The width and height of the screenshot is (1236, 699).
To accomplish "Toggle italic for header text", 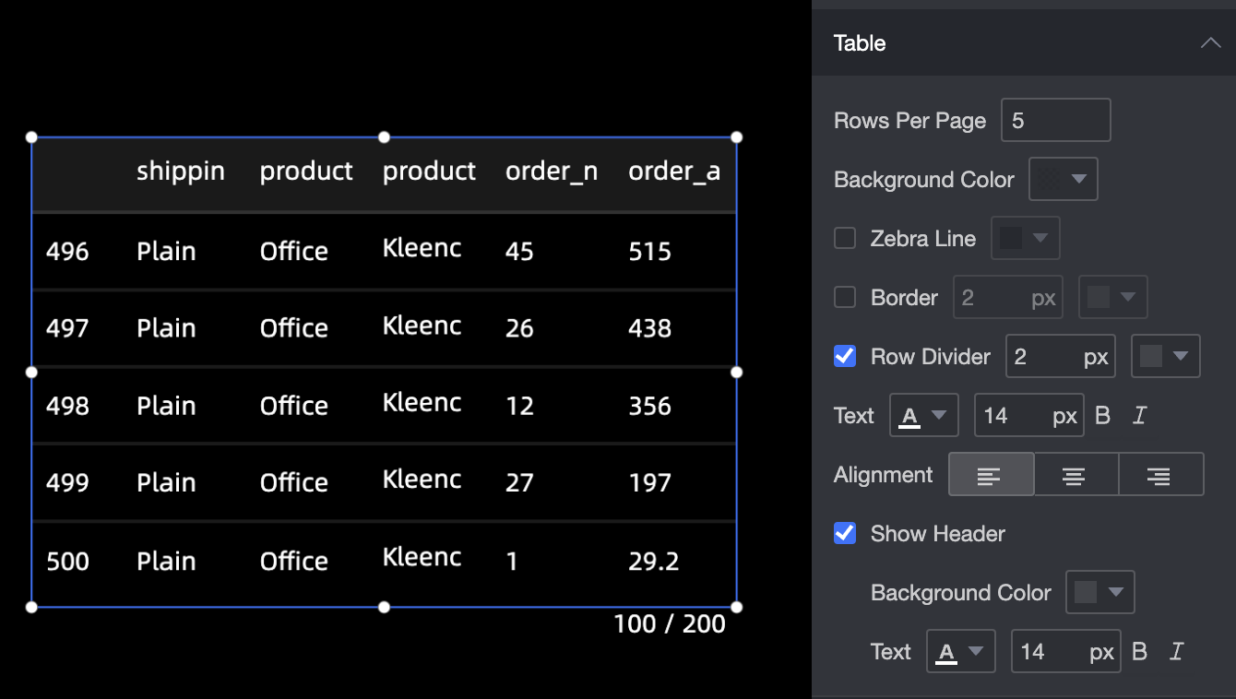I will [x=1177, y=652].
